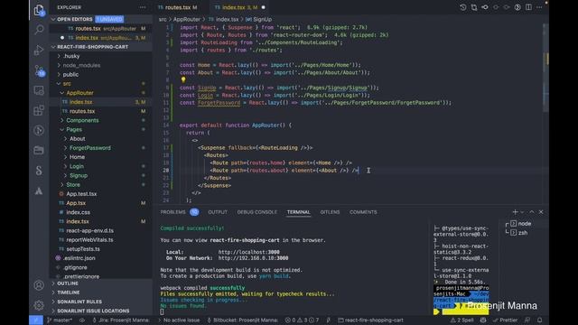
Task: Open the SonarLint 'S' icon in activity bar
Action: pyautogui.click(x=39, y=171)
